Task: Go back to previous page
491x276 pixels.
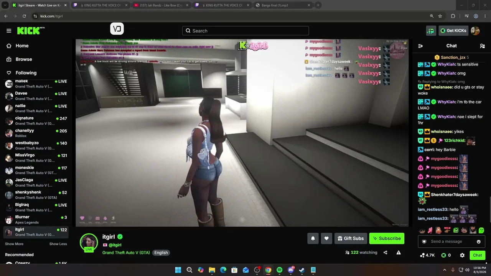Action: [6, 16]
